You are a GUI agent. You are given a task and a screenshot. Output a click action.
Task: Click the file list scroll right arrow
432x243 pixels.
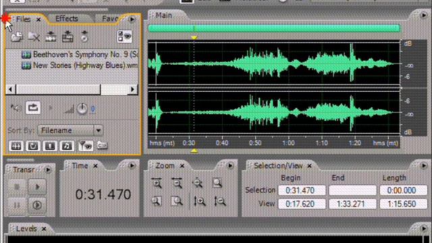tap(132, 89)
